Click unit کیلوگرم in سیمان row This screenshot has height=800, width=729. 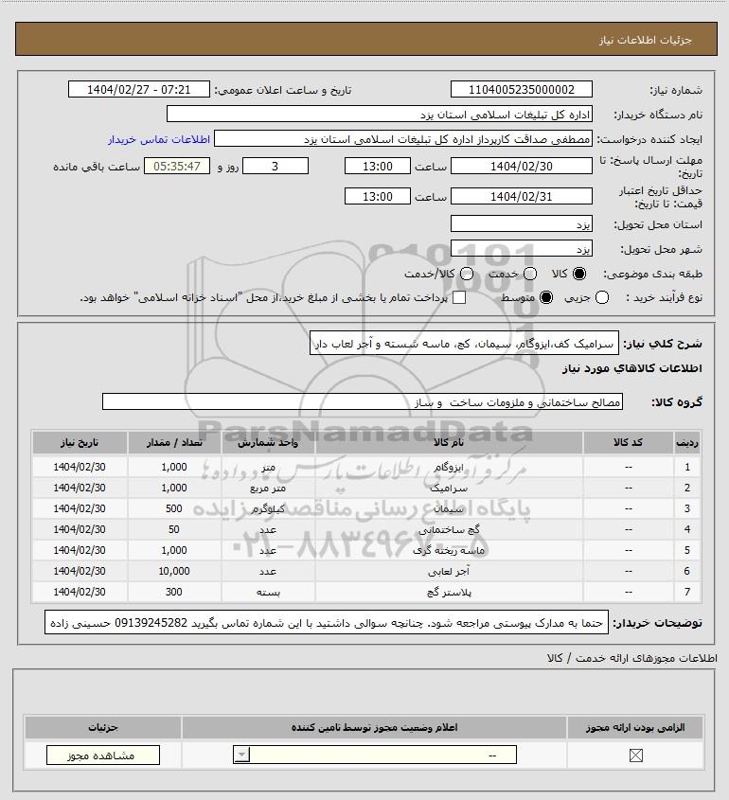point(268,508)
